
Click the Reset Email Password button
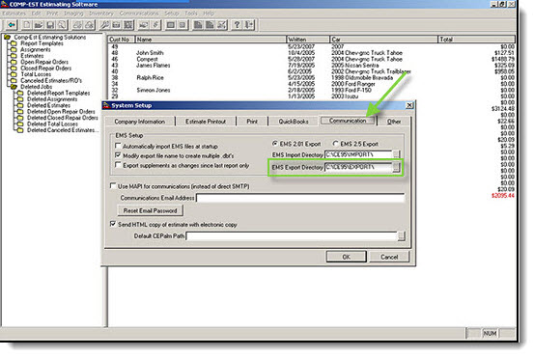click(x=151, y=210)
